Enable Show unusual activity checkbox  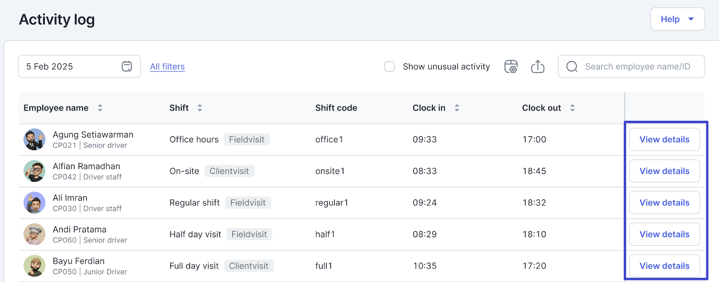390,66
